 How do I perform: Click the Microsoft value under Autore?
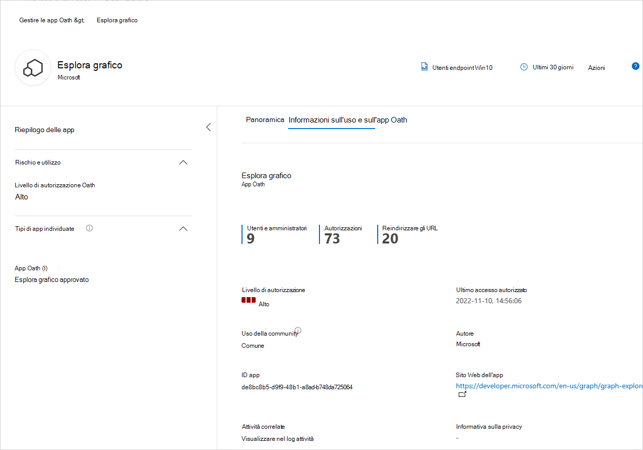[468, 344]
